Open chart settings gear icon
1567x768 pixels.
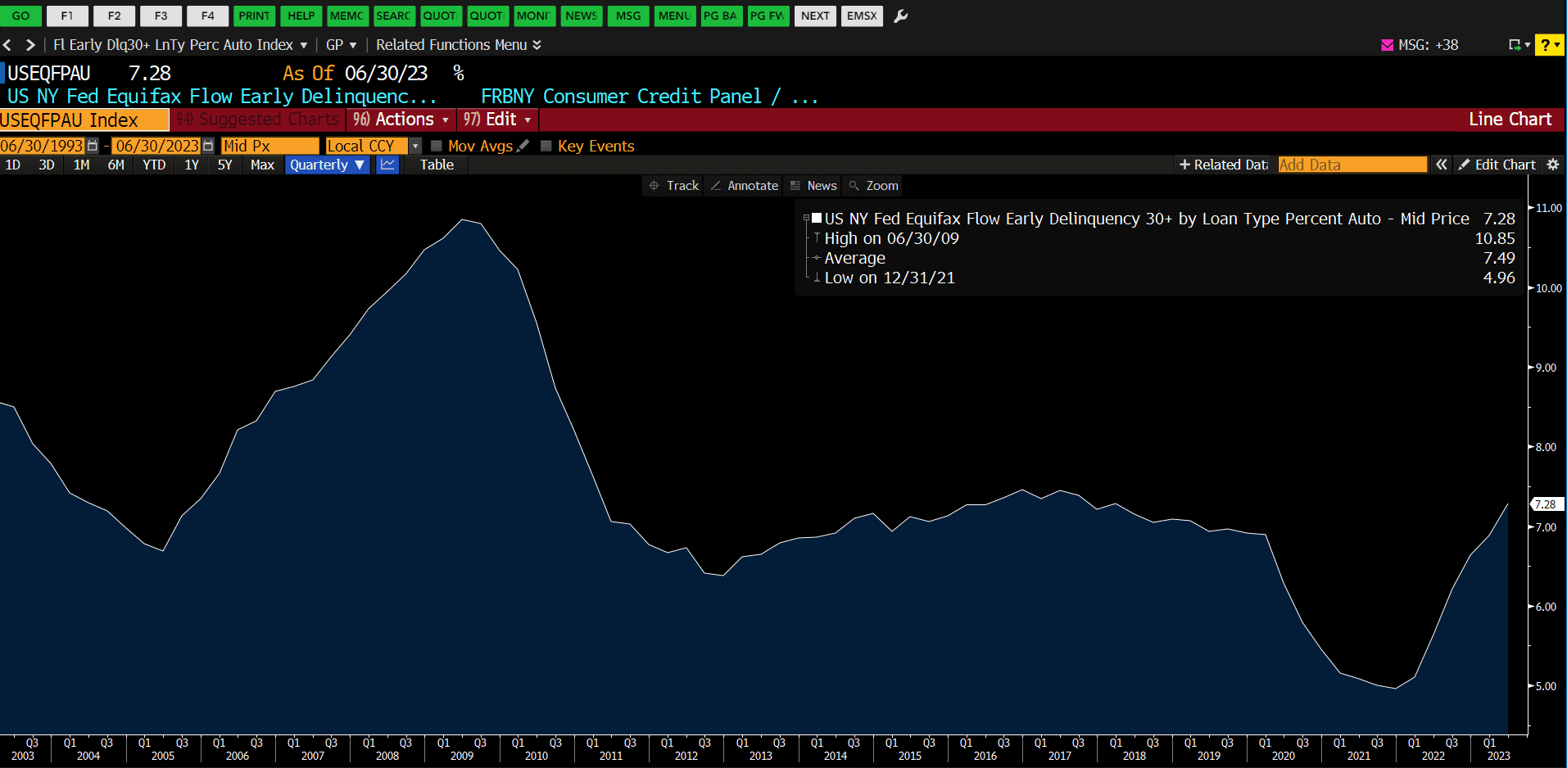1552,165
